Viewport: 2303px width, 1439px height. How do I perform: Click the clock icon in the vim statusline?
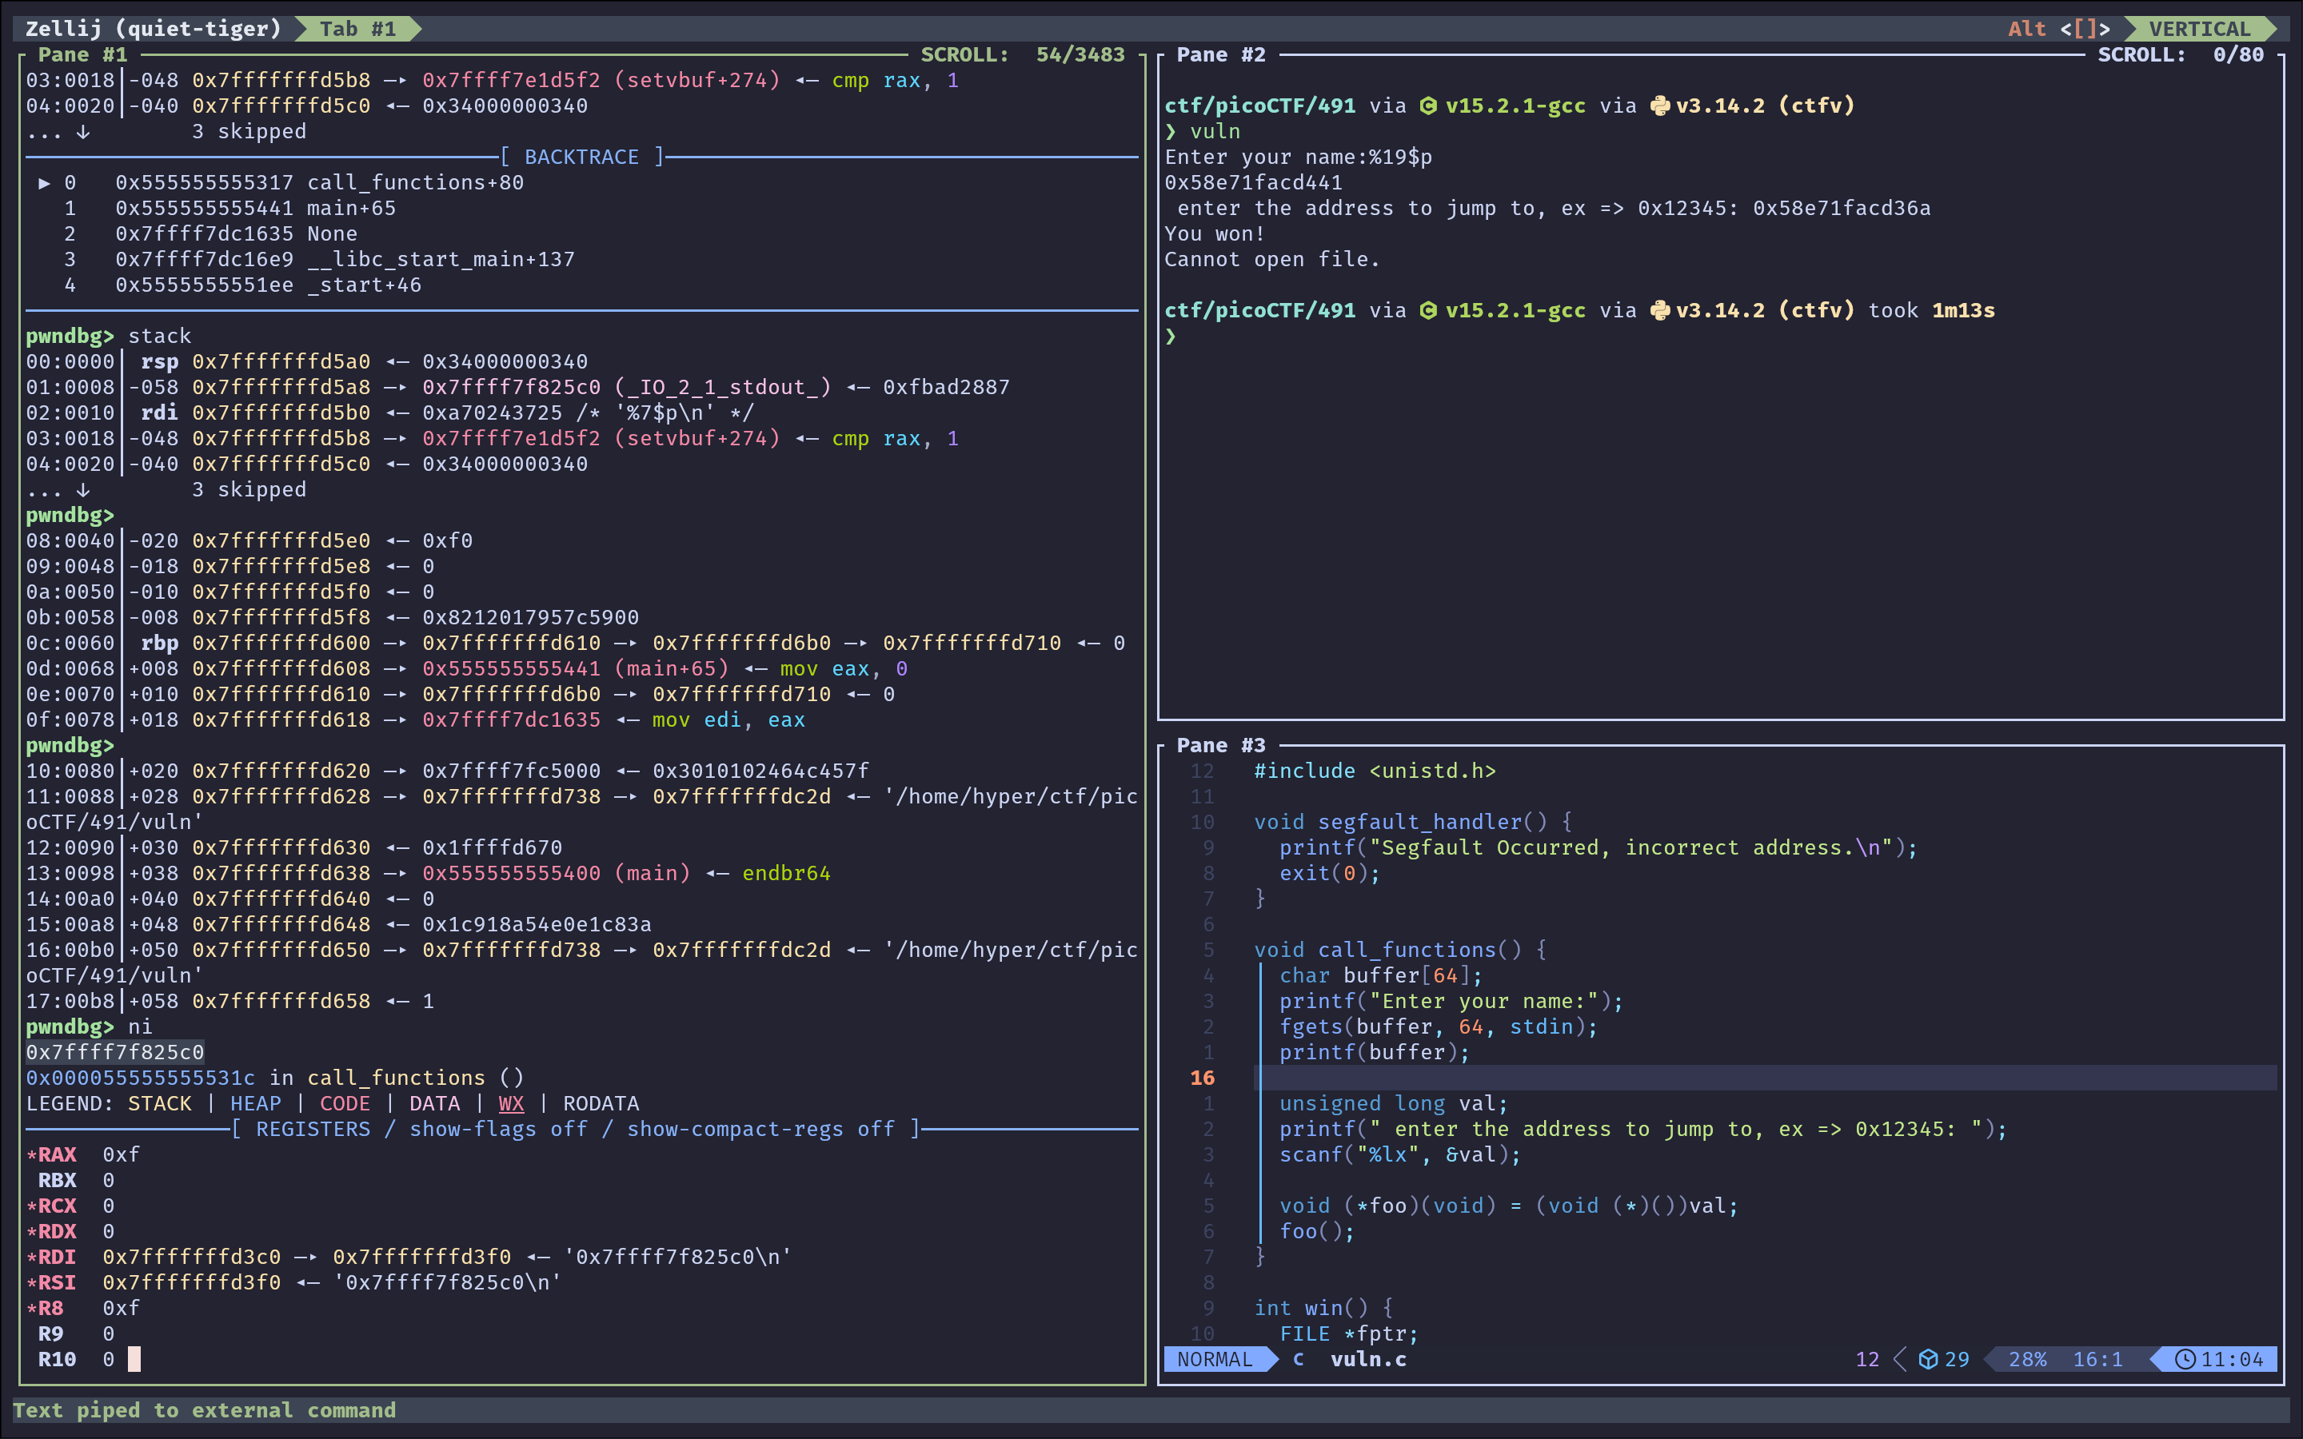coord(2185,1359)
